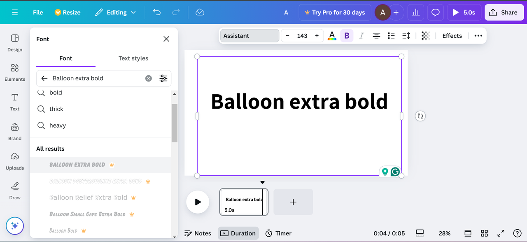
Task: Expand the Editing mode dropdown
Action: [115, 12]
